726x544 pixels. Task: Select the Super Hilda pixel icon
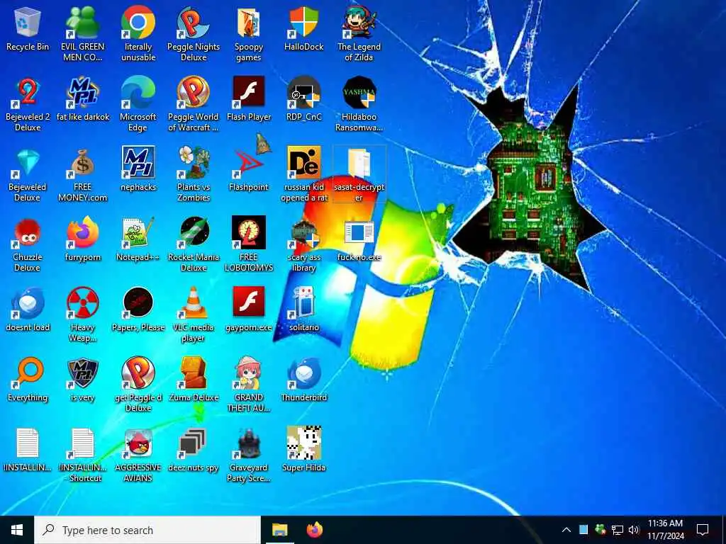tap(303, 450)
